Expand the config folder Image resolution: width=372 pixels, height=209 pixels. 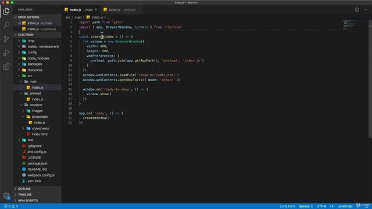click(x=19, y=52)
